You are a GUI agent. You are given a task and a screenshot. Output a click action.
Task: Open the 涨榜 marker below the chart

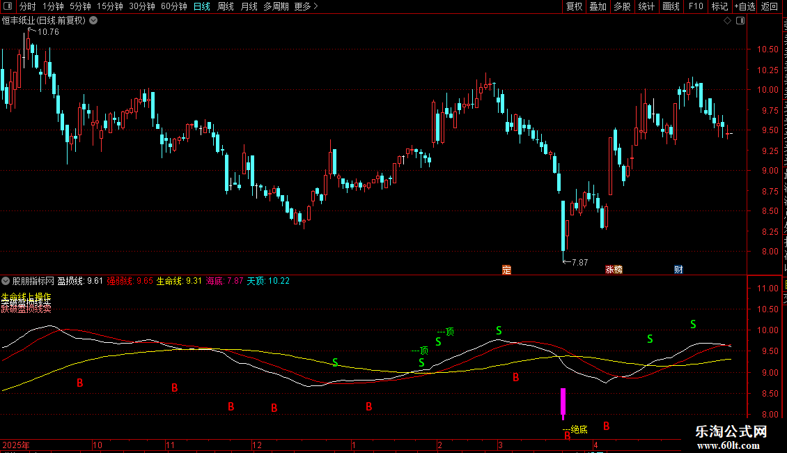pos(614,270)
